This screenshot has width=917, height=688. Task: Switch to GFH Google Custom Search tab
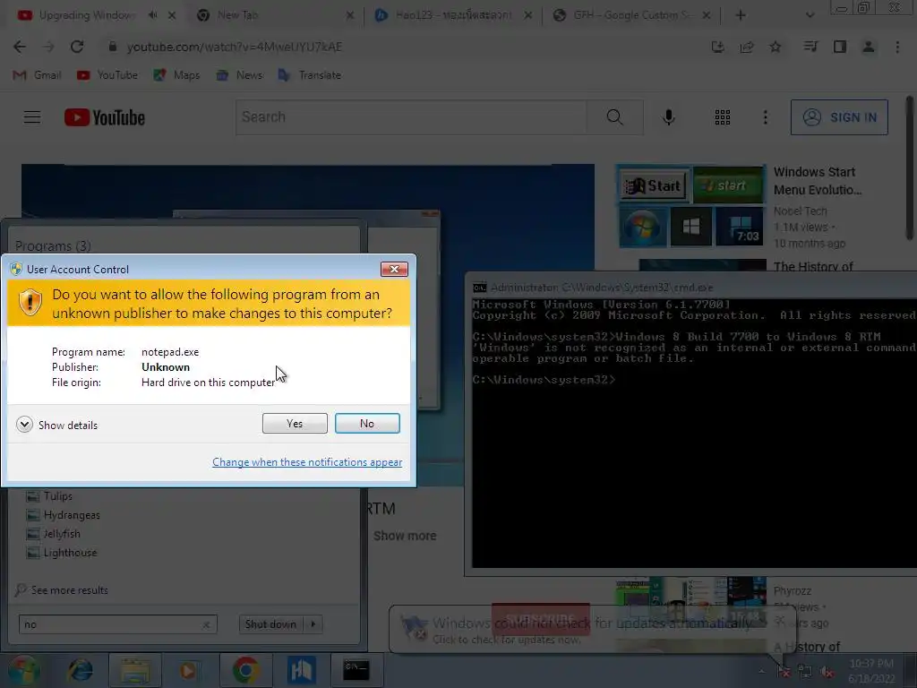(631, 15)
